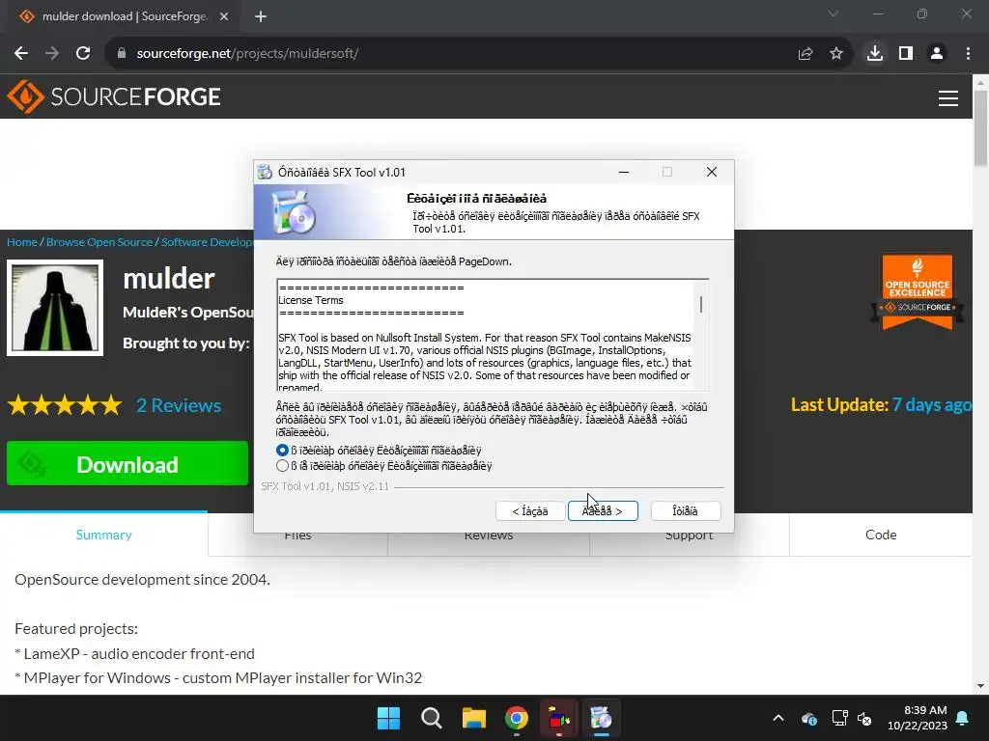The image size is (989, 741).
Task: Click the page scrollbar down arrow
Action: pos(980,686)
